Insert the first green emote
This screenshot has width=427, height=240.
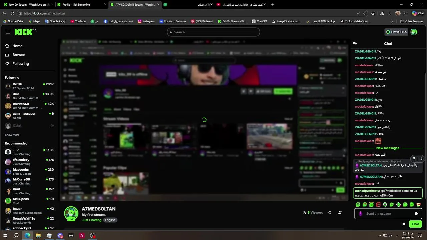point(358,204)
